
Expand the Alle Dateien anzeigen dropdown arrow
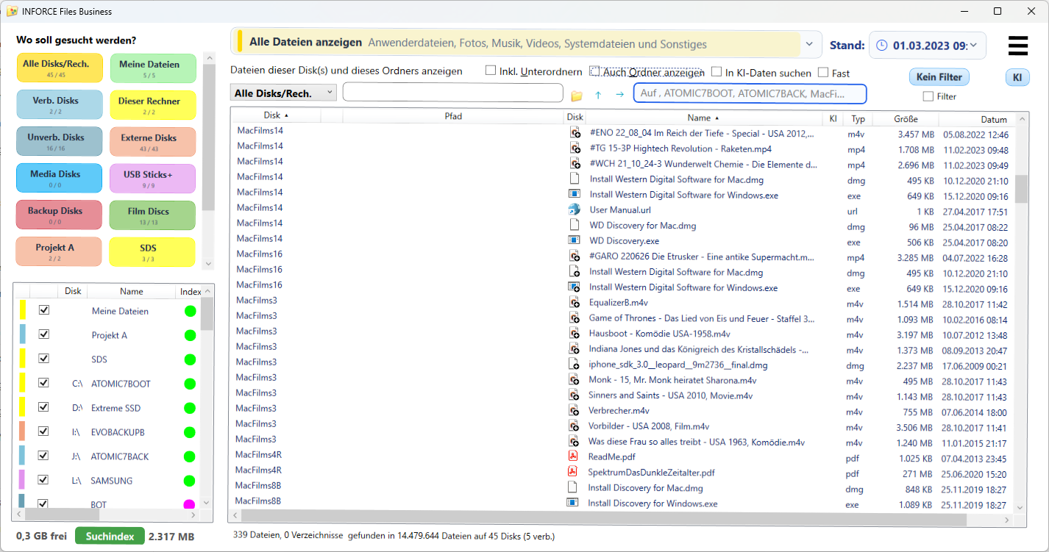click(810, 43)
